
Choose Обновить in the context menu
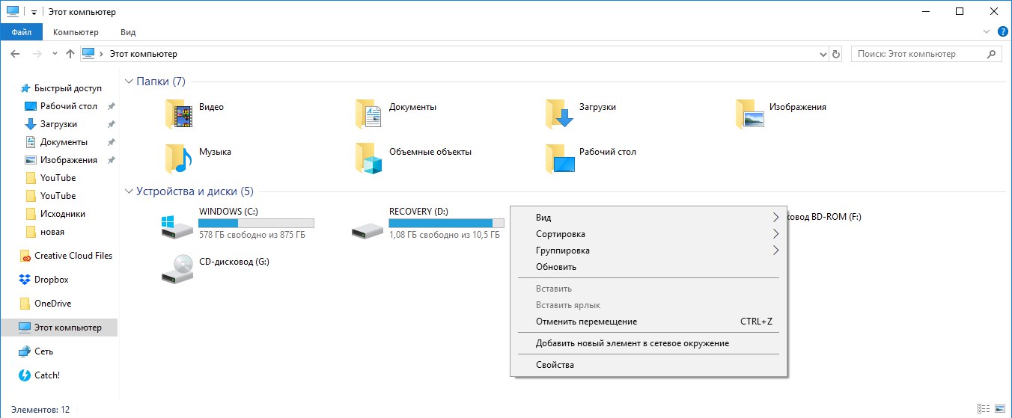[648, 267]
